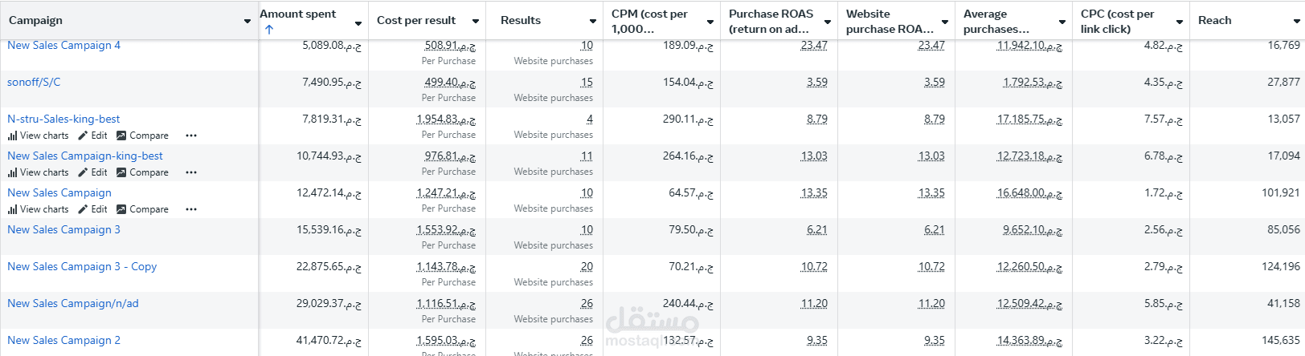
Task: Click average purchases value 1,792.53
Action: [x=1033, y=82]
